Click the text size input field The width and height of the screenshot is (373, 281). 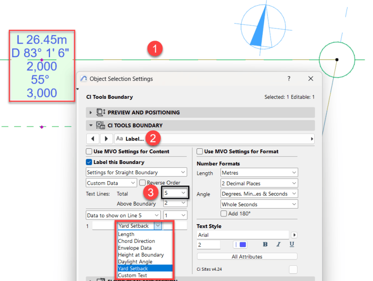click(x=208, y=244)
